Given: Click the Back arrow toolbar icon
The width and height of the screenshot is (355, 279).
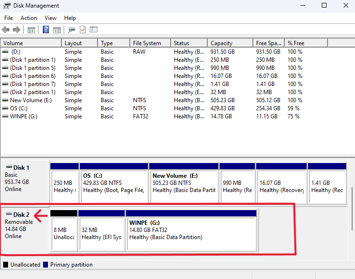Looking at the screenshot, I should pos(6,29).
